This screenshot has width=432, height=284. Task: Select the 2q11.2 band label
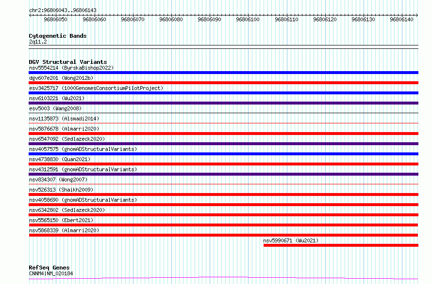(38, 42)
